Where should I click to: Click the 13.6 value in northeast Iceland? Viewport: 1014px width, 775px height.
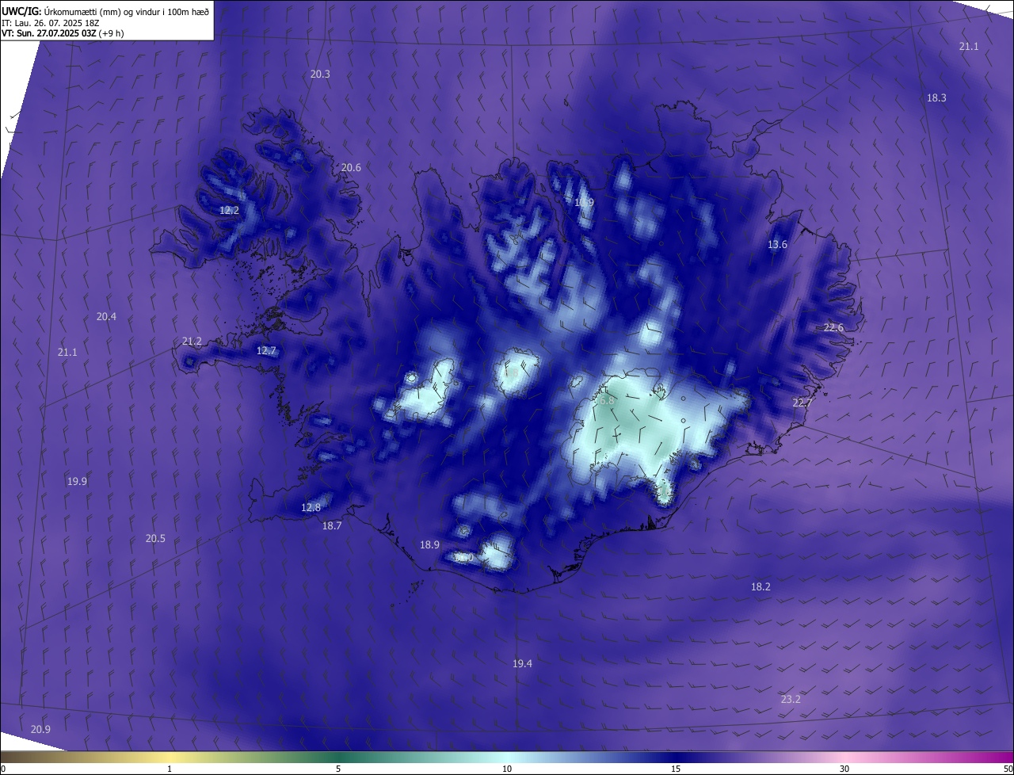[777, 244]
